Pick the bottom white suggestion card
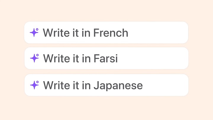Screen dimensions: 213x120 pyautogui.click(x=106, y=85)
